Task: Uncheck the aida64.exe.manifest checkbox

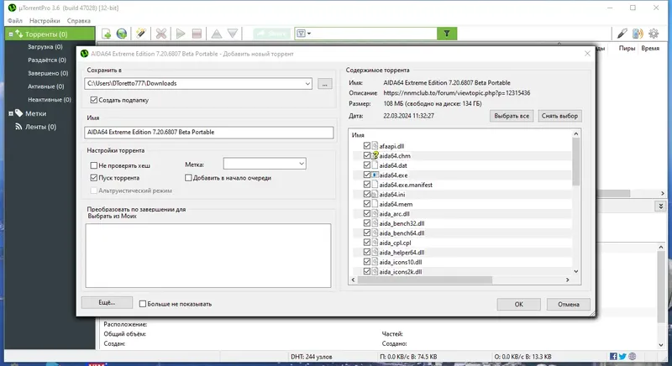Action: (x=367, y=185)
